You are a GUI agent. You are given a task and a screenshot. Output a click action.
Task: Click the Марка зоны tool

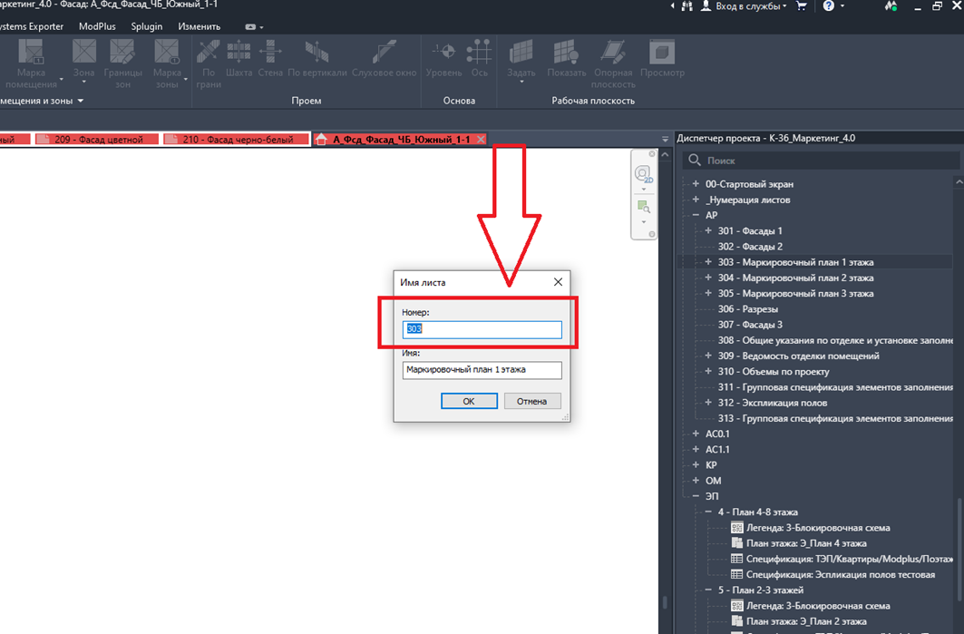tap(167, 63)
